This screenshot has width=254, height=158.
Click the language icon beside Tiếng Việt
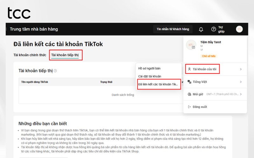point(189,82)
